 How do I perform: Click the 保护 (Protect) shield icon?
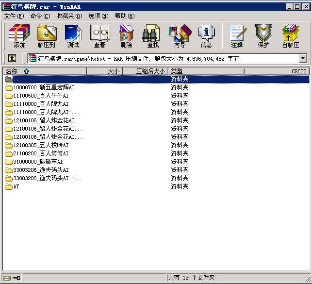[263, 36]
